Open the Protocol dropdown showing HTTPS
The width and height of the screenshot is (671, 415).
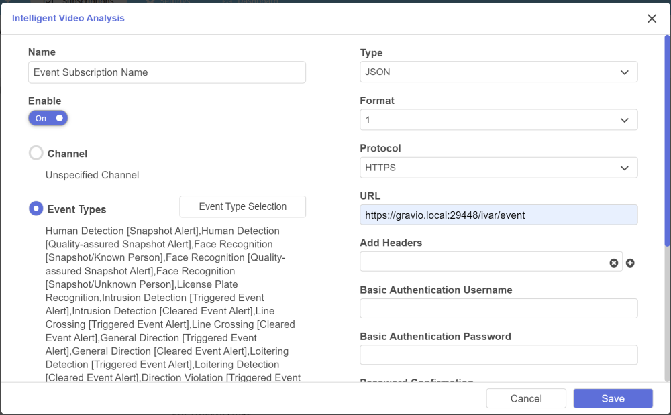click(499, 168)
